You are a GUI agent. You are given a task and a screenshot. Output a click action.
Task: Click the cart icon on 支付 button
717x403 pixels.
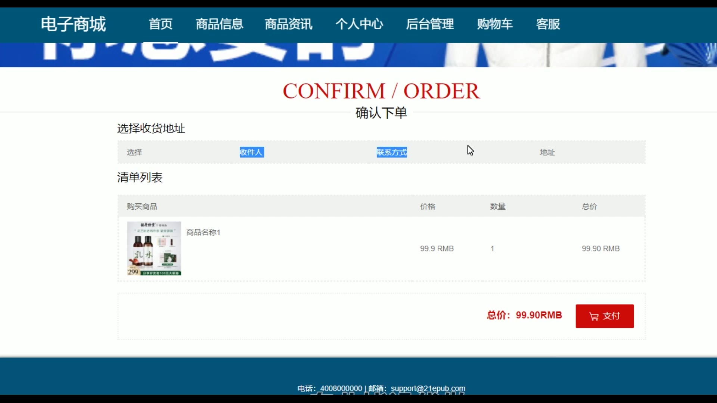[594, 317]
